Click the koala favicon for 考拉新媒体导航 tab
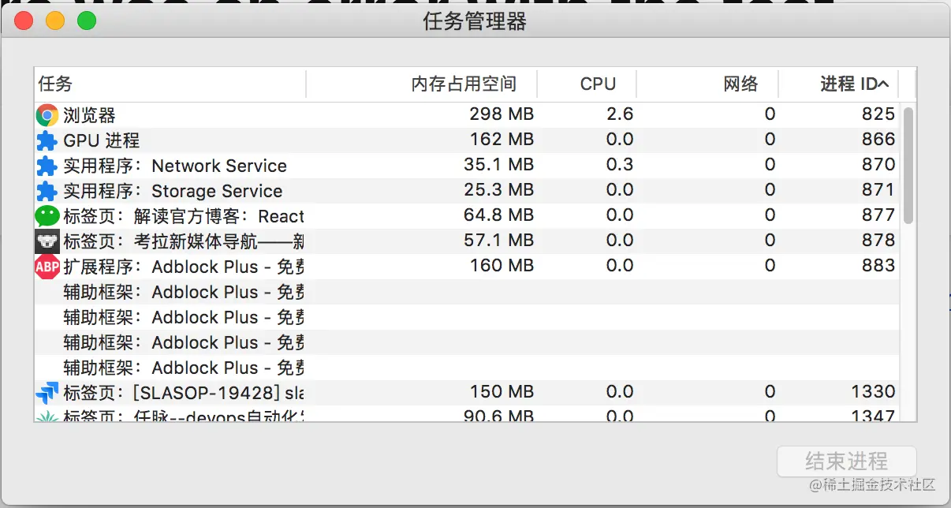Viewport: 951px width, 508px height. tap(47, 241)
